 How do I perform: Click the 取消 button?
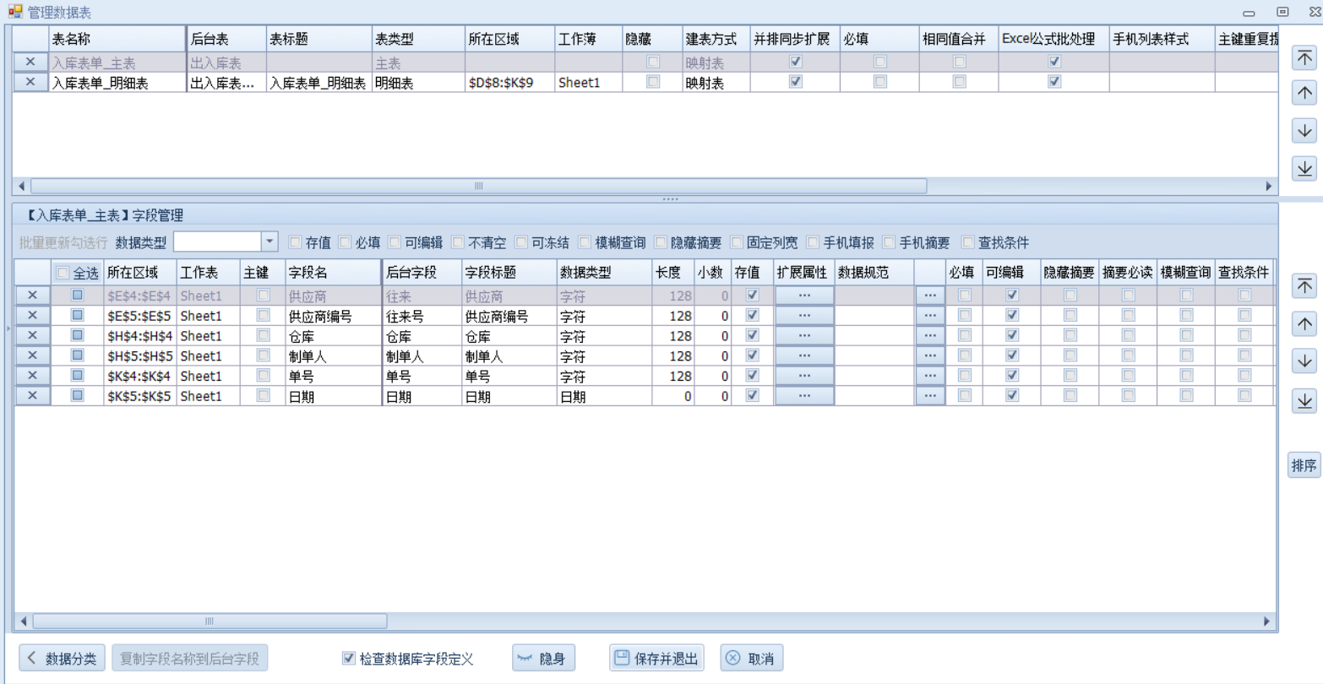tap(751, 658)
